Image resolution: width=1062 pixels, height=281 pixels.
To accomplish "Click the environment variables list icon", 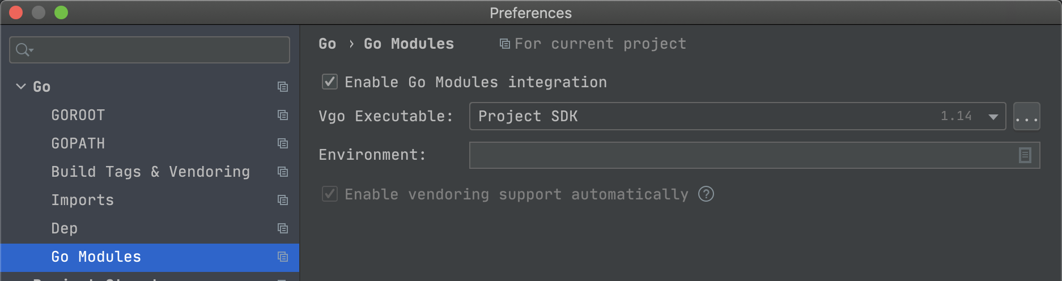I will coord(1025,155).
